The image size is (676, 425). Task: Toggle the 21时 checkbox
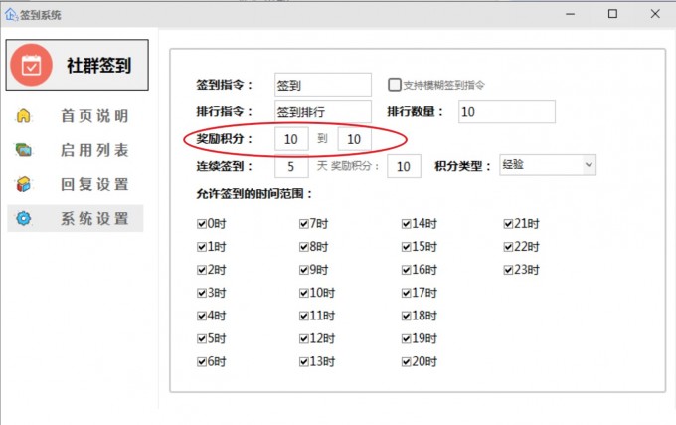[508, 224]
